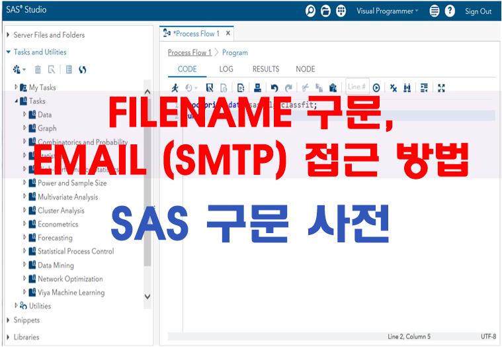Select Power and Sample Size folder

[72, 183]
